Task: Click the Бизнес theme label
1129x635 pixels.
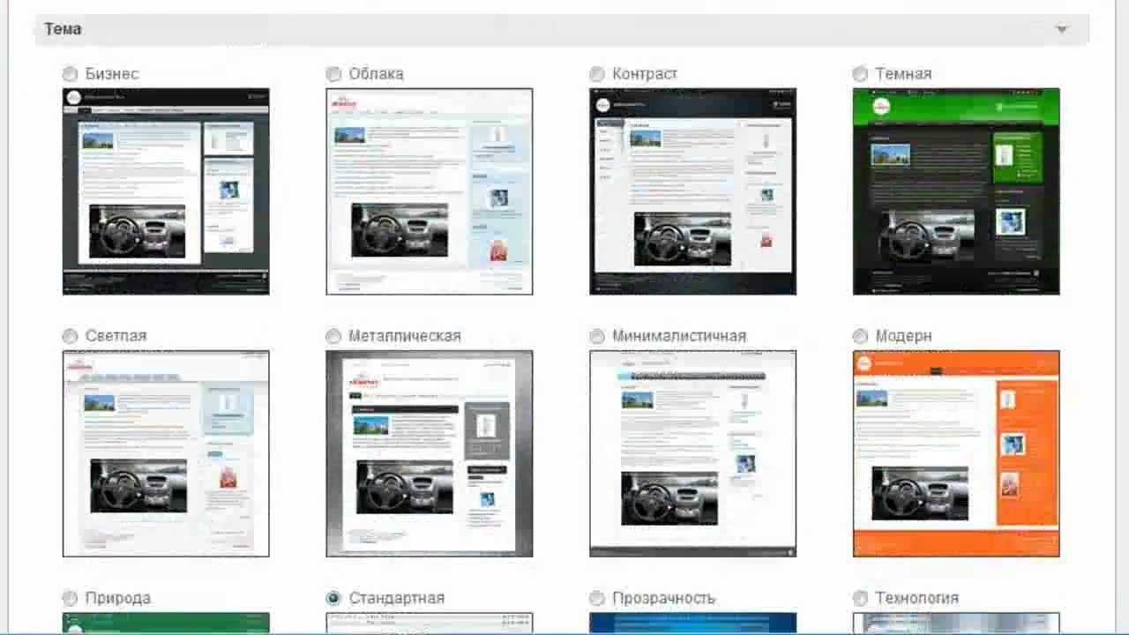Action: 112,74
